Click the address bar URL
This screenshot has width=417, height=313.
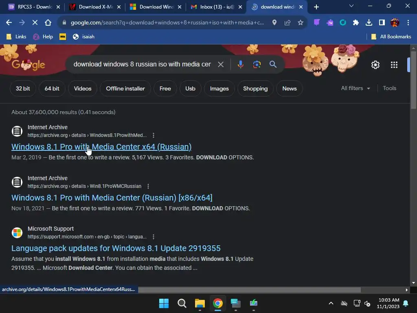coord(167,23)
